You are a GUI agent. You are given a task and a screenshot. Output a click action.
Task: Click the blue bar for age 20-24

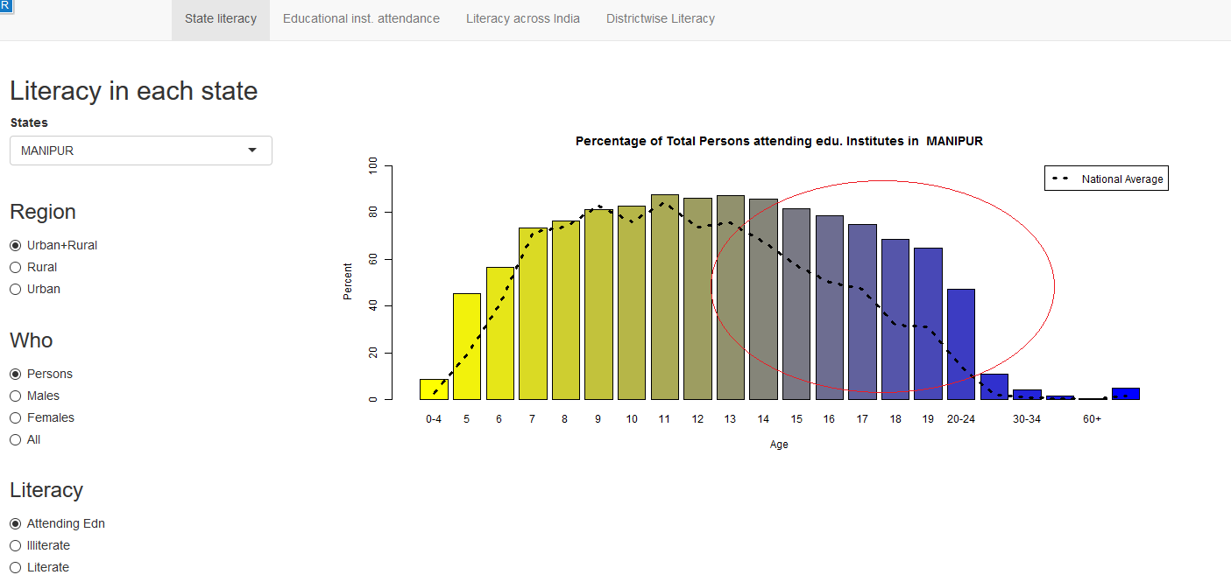tap(960, 344)
